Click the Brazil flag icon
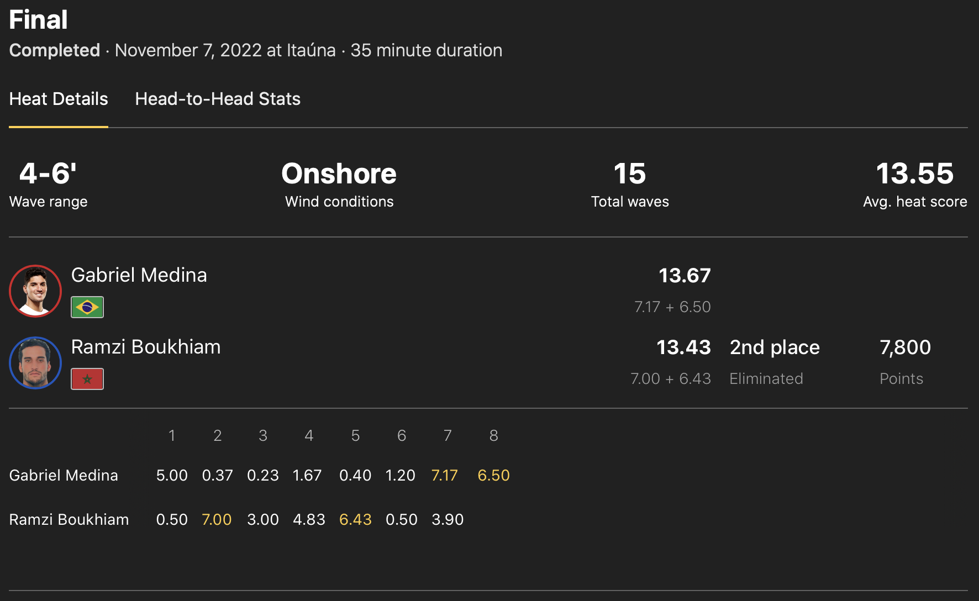Image resolution: width=979 pixels, height=601 pixels. coord(87,307)
